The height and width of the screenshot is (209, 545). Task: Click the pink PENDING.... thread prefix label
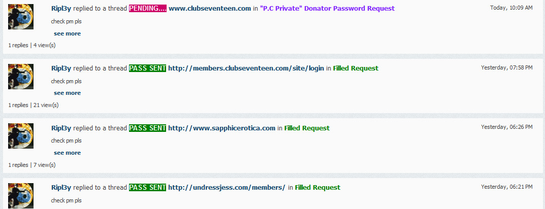(148, 9)
